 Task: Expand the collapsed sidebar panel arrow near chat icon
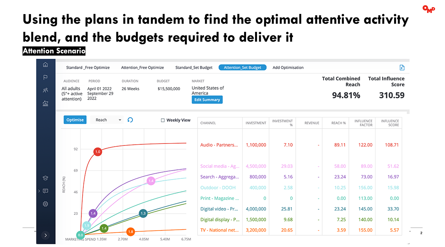(x=39, y=191)
